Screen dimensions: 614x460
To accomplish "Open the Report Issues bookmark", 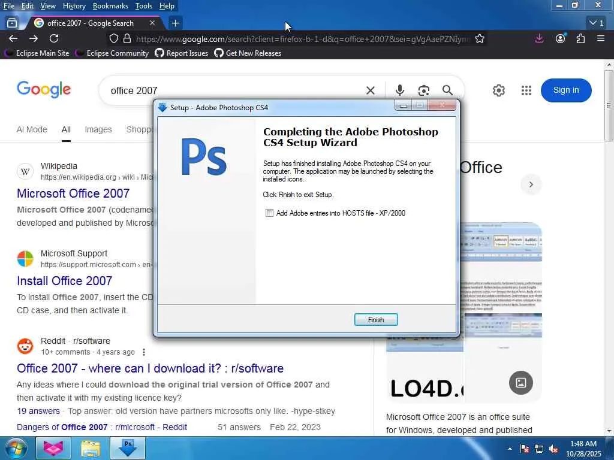I will pyautogui.click(x=182, y=53).
